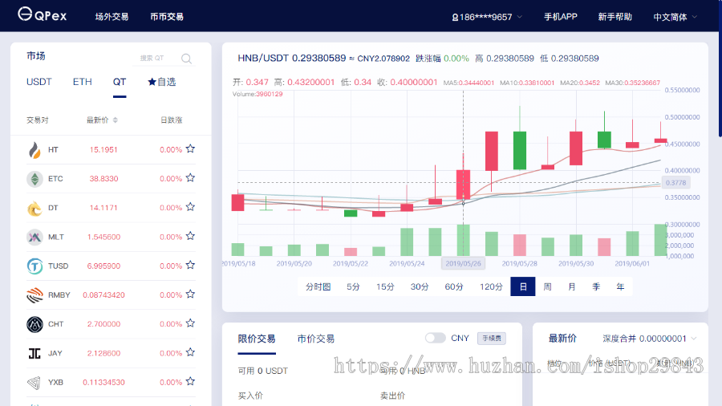Click JAY price 2.128600
This screenshot has width=722, height=406.
[103, 353]
